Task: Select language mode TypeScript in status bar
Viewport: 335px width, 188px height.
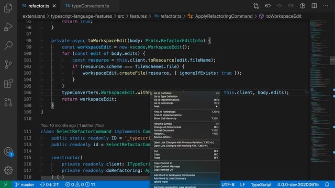Action: (x=261, y=184)
